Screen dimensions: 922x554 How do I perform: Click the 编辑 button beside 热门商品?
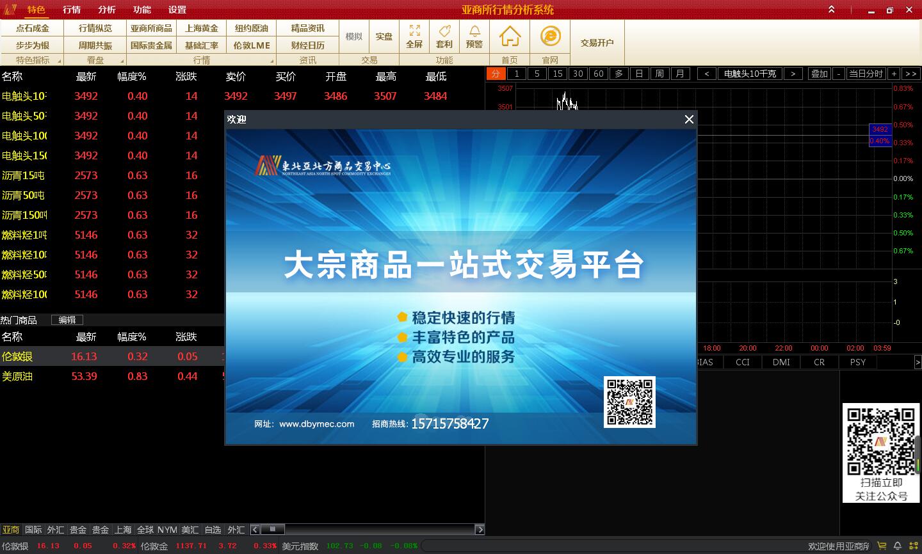pyautogui.click(x=67, y=320)
